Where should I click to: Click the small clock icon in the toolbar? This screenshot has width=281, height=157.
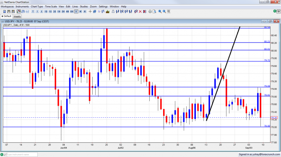pos(99,11)
